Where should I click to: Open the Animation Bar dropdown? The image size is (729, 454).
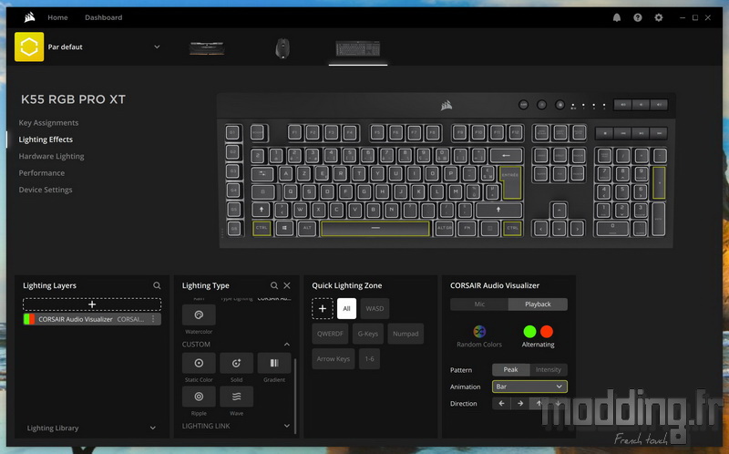pos(529,387)
